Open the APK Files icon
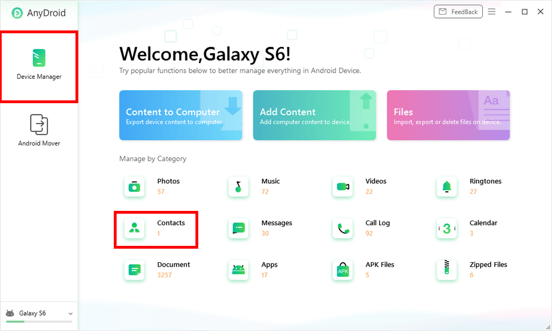Viewport: 552px width, 331px height. (x=342, y=270)
